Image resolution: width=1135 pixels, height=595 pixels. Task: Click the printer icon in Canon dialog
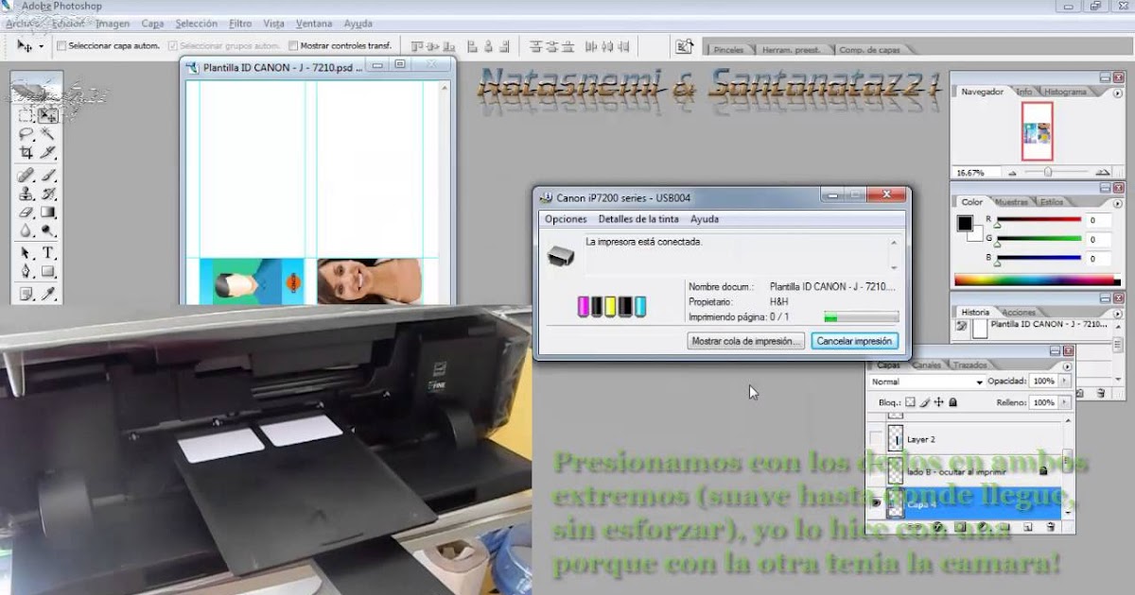click(561, 254)
